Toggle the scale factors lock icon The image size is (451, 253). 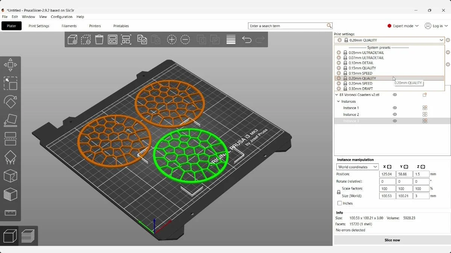coord(339,192)
